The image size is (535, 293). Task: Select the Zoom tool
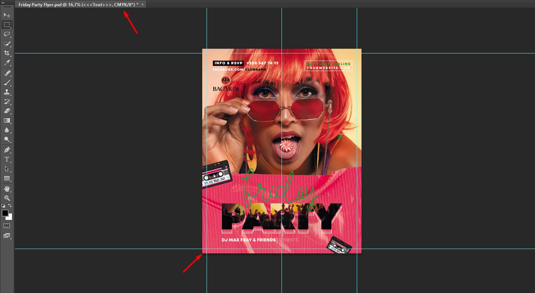7,198
